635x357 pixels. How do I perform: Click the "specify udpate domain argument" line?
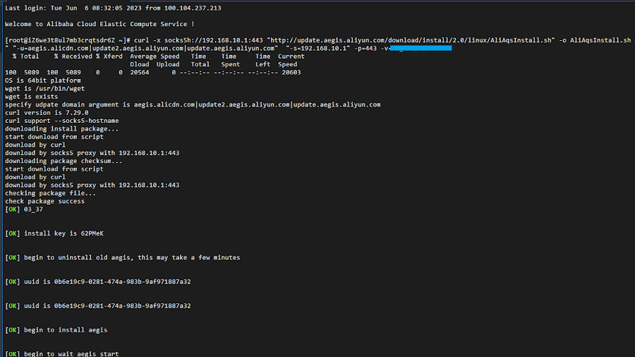point(193,104)
